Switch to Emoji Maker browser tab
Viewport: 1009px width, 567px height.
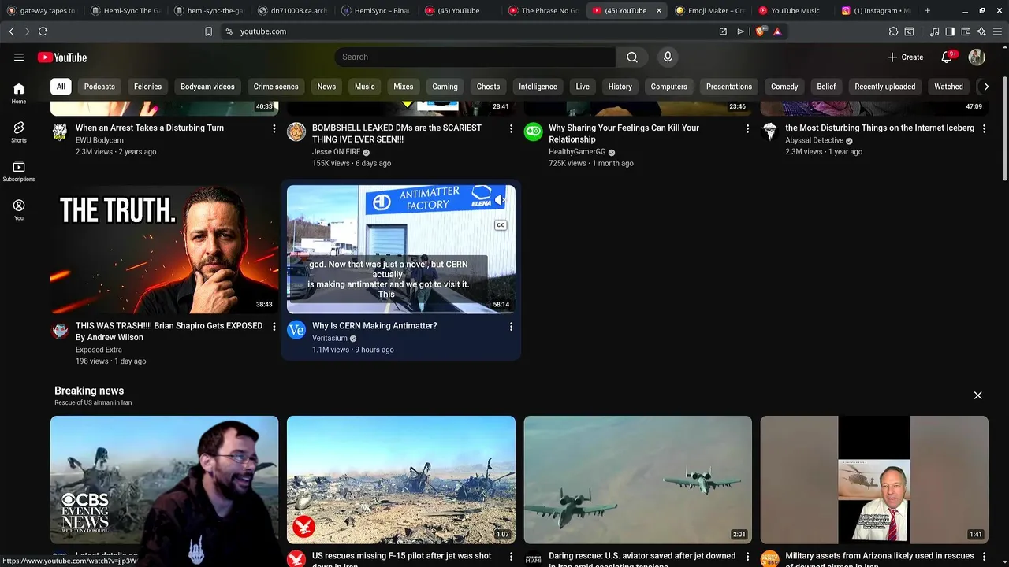(x=710, y=10)
